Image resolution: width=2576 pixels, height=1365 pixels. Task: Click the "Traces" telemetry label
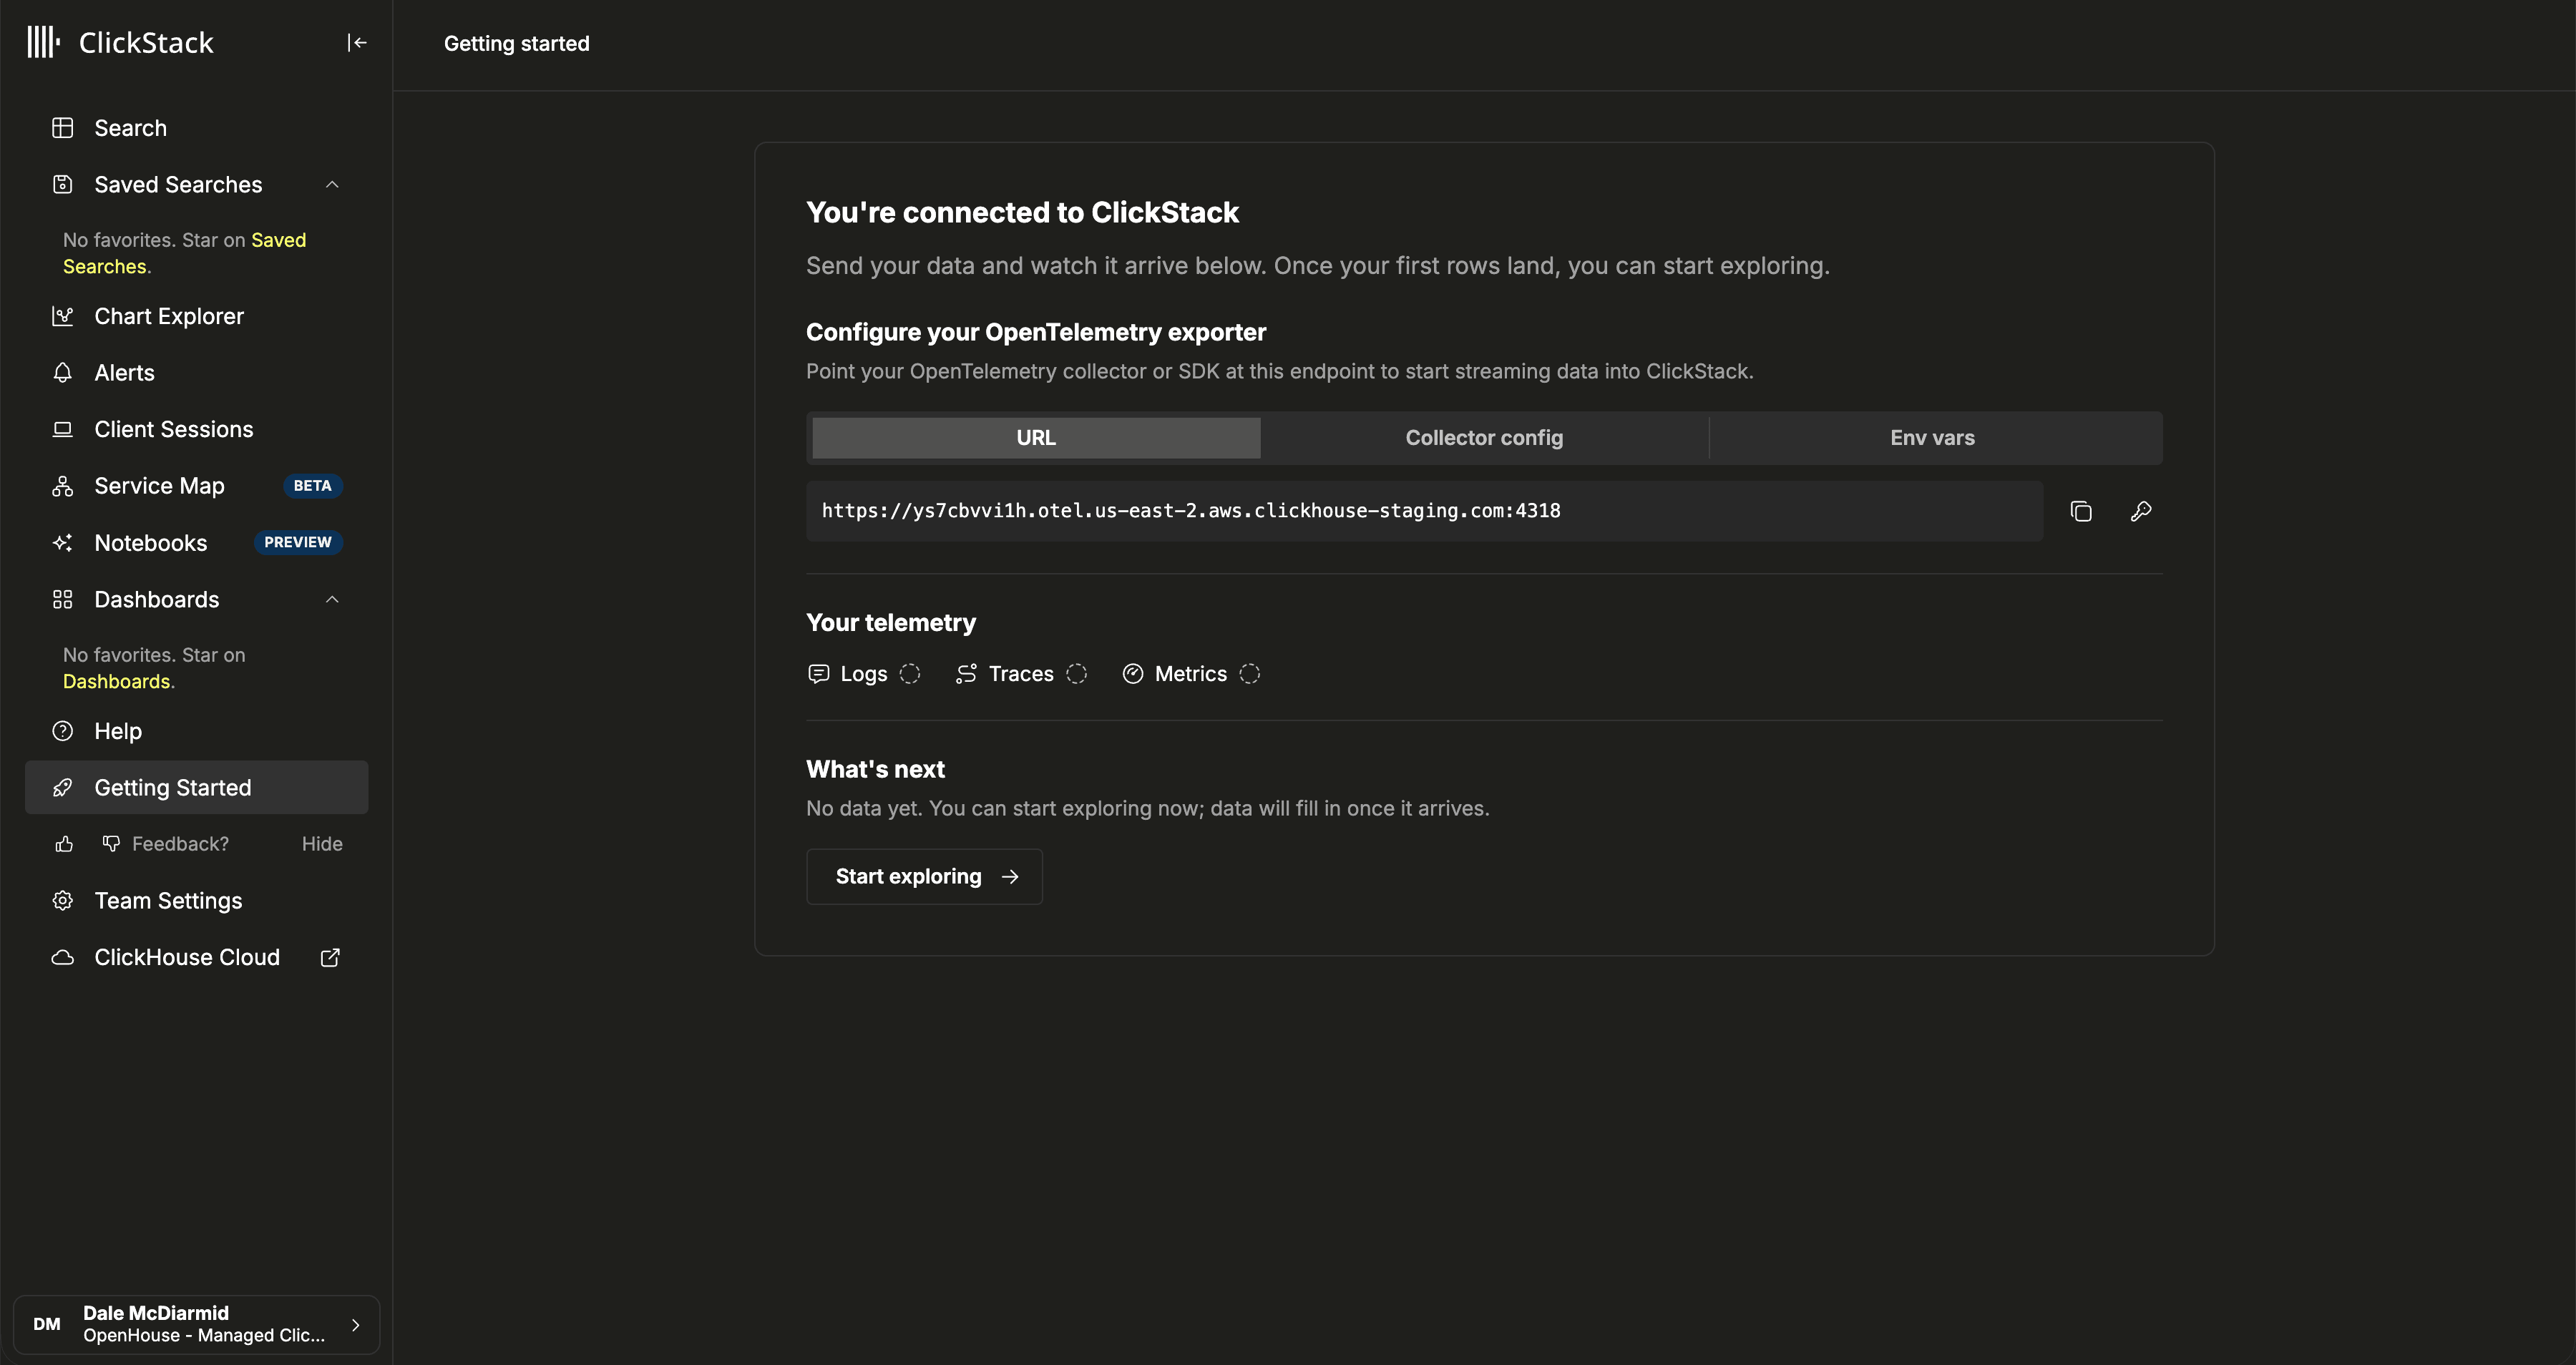click(x=1021, y=674)
